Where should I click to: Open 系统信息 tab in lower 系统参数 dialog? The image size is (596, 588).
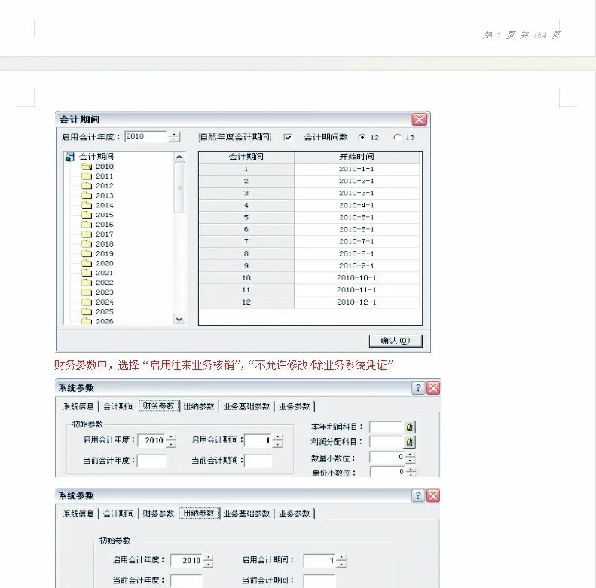pyautogui.click(x=78, y=513)
